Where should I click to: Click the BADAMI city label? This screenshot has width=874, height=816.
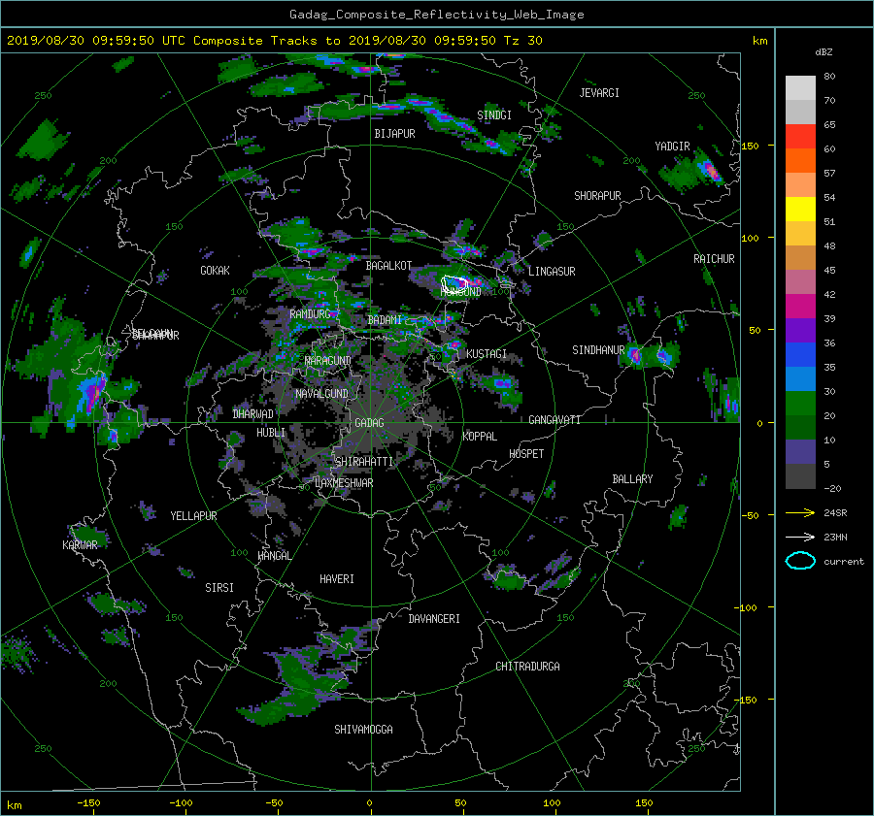[385, 320]
